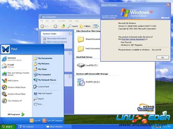The image size is (173, 129).
Task: Toggle the Folders pane button
Action: coord(85,26)
